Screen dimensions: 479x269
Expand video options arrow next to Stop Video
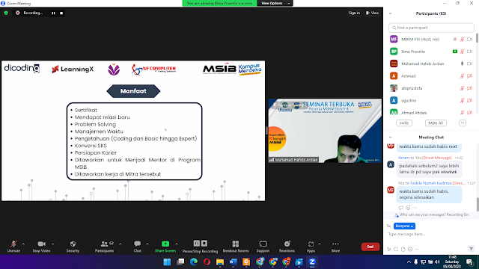52,244
